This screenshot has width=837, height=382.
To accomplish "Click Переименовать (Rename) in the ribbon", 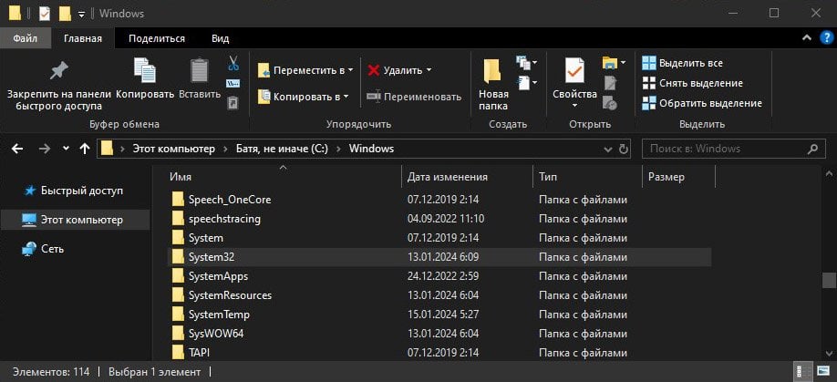I will [414, 97].
